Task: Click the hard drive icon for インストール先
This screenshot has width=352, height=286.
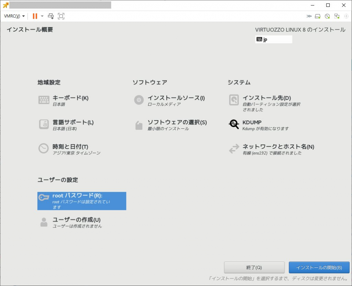Action: [x=234, y=100]
